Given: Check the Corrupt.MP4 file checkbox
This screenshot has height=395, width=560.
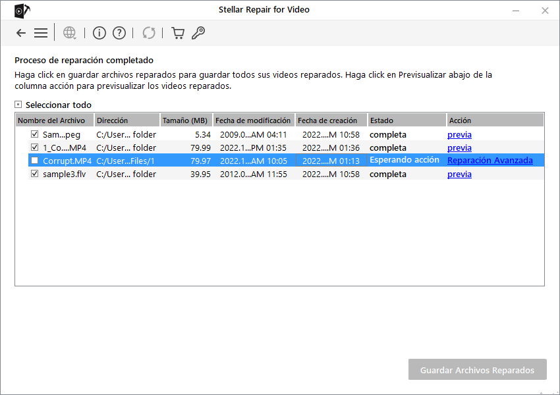Looking at the screenshot, I should pos(35,160).
